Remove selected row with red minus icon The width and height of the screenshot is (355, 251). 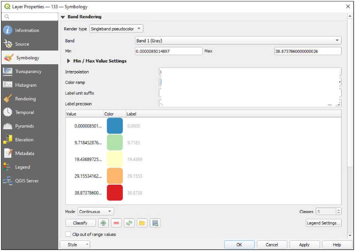(116, 223)
